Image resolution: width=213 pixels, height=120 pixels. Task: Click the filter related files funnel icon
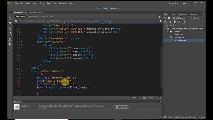click(x=160, y=17)
